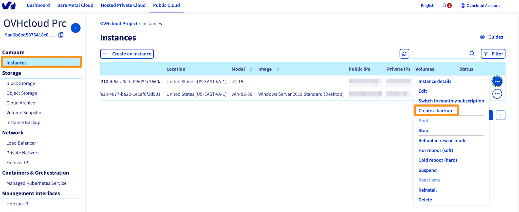Select Hot reboot (soft)
519x212 pixels.
pos(436,151)
